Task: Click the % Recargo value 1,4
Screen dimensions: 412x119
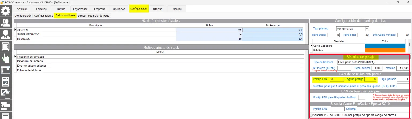Action: (273, 39)
